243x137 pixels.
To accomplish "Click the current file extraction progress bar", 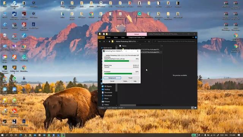I will coord(121,61).
